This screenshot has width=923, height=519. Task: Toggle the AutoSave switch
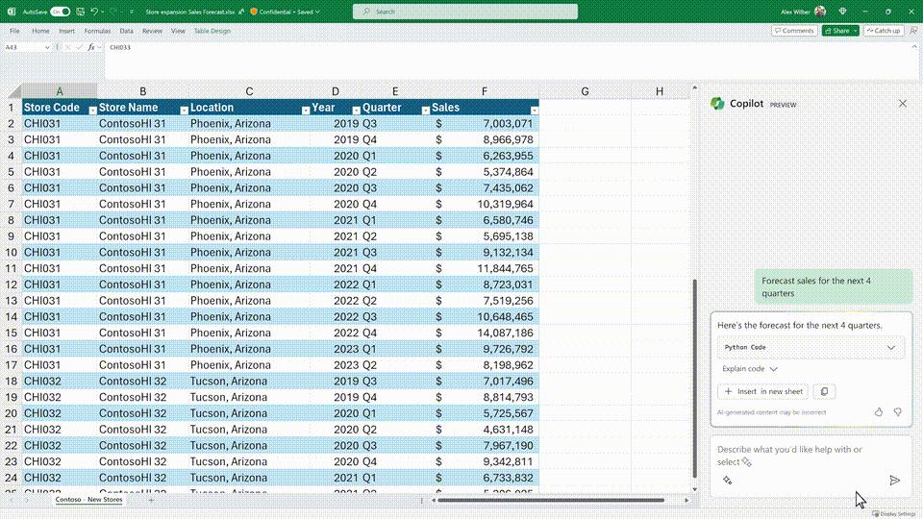(x=60, y=12)
